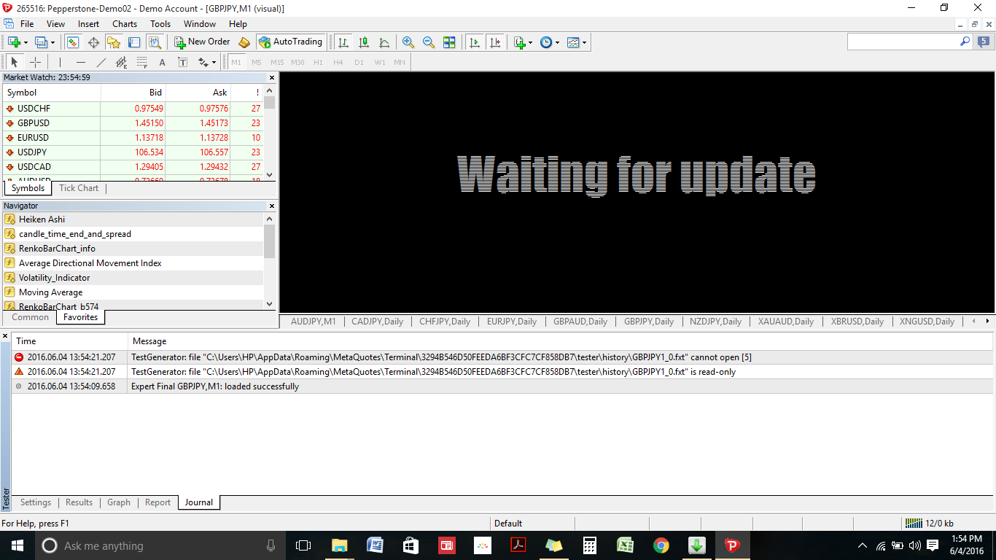This screenshot has width=996, height=560.
Task: Open the MetaEditor book icon
Action: pyautogui.click(x=244, y=42)
